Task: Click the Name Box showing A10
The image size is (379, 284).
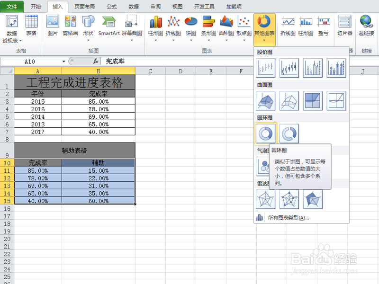Action: coord(30,62)
